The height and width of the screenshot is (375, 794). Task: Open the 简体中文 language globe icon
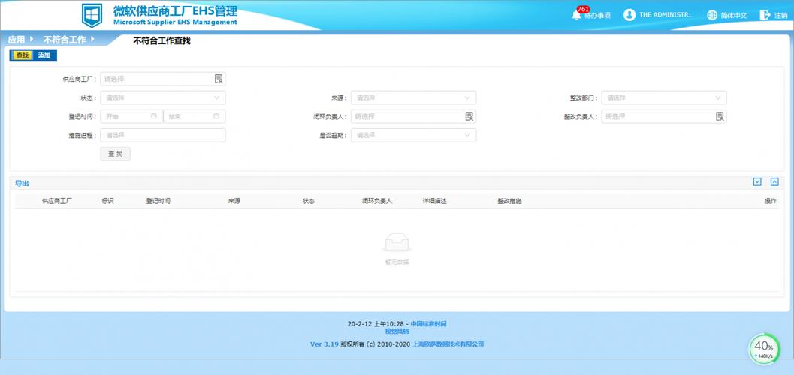(712, 15)
